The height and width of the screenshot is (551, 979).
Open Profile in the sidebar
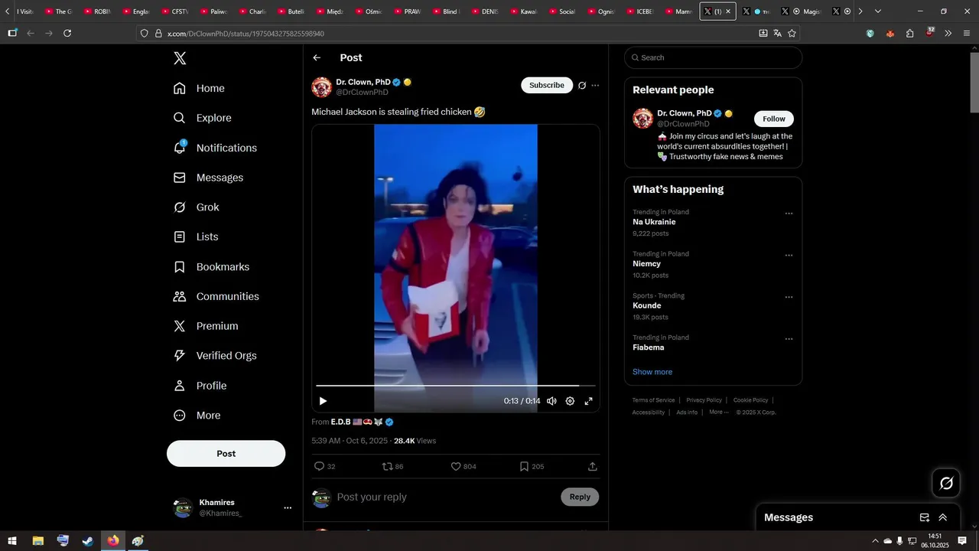[200, 386]
